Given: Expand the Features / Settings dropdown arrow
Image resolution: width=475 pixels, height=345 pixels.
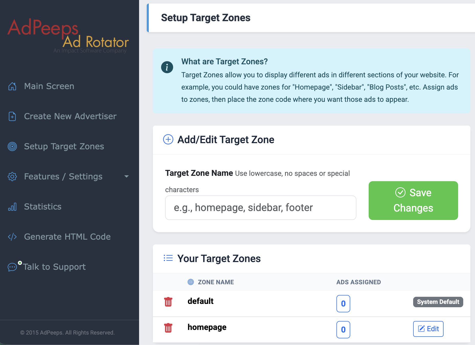Looking at the screenshot, I should click(126, 177).
